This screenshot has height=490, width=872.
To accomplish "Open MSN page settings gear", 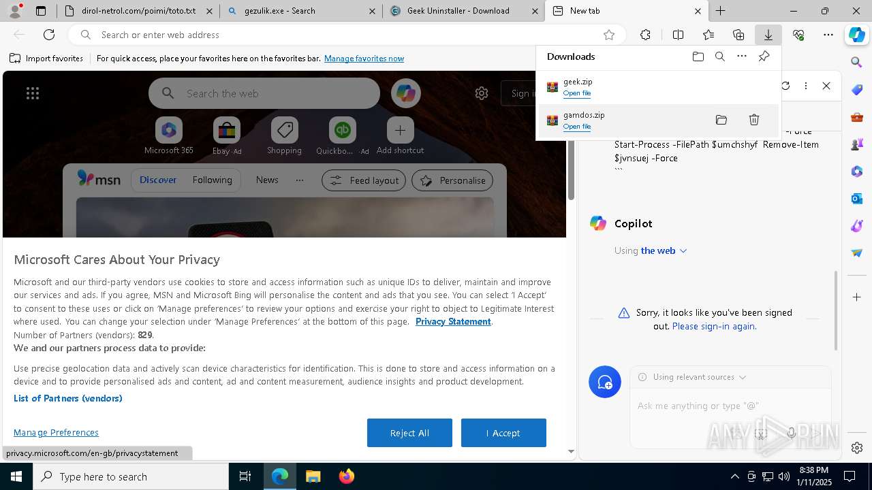I will (x=482, y=93).
